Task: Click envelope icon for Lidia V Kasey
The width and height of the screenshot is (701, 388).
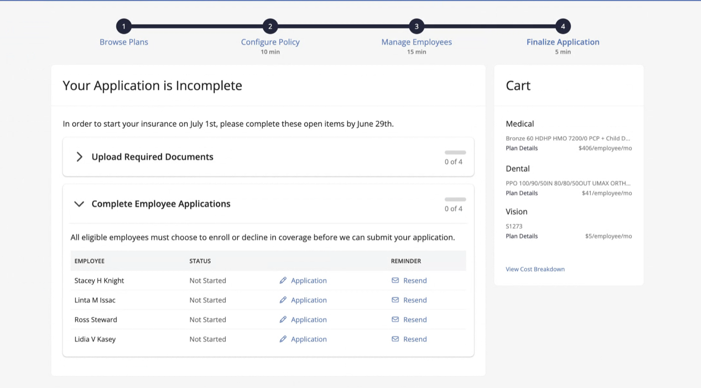Action: click(x=395, y=339)
